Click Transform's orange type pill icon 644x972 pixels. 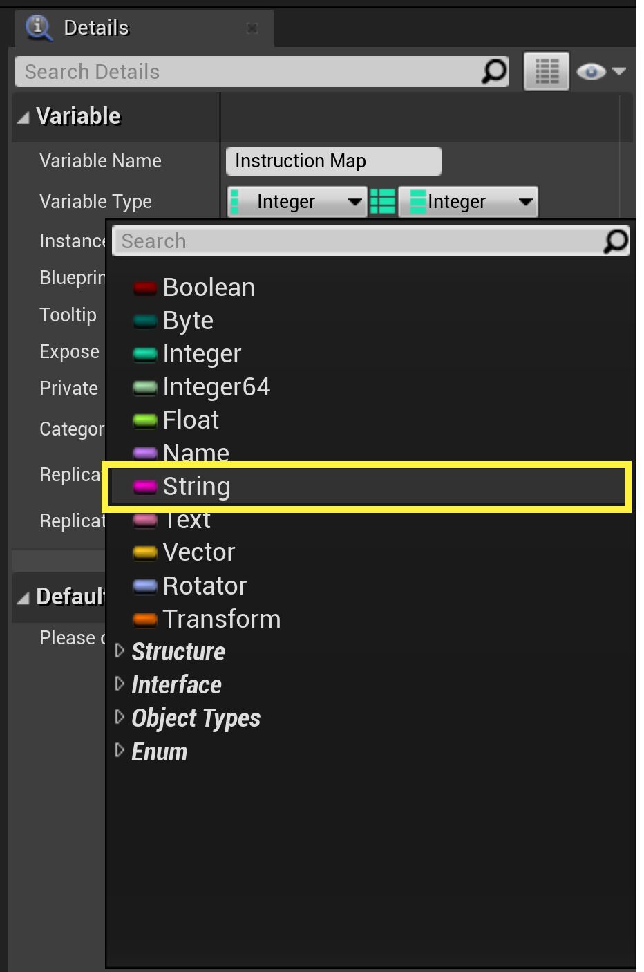point(144,618)
